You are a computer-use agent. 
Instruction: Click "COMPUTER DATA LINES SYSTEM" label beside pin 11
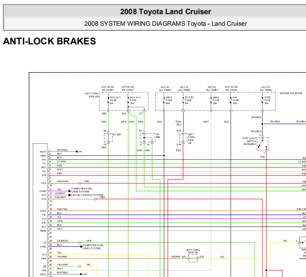click(82, 190)
